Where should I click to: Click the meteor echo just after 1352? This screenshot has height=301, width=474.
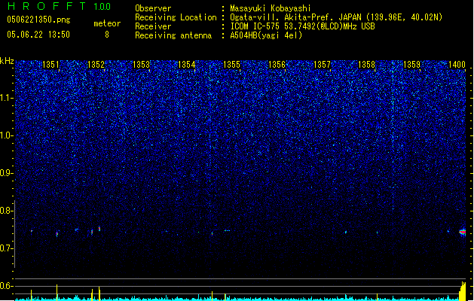(99, 229)
